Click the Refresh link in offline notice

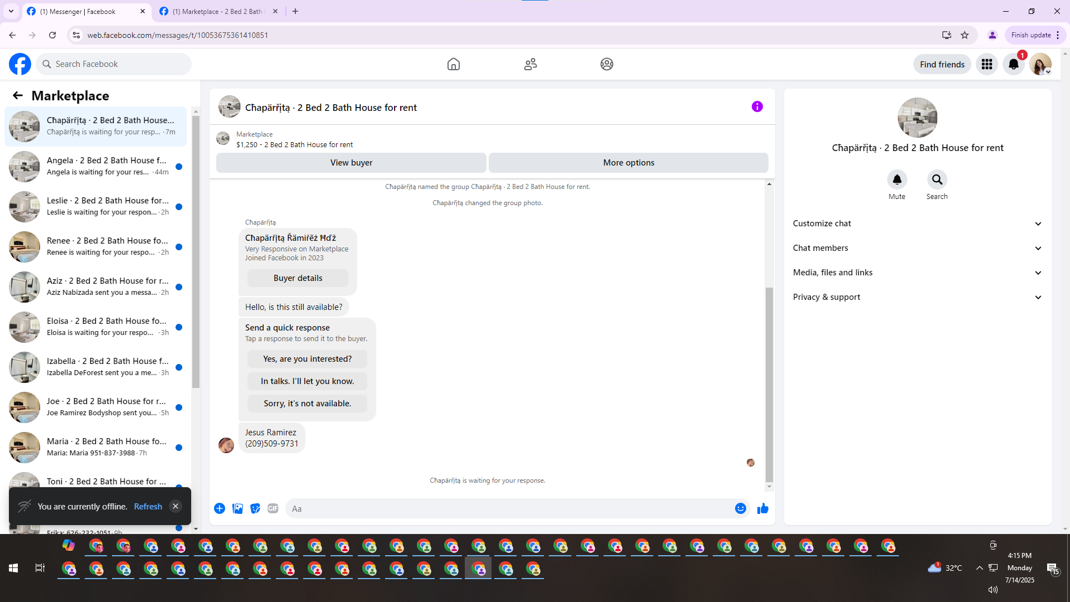click(148, 506)
